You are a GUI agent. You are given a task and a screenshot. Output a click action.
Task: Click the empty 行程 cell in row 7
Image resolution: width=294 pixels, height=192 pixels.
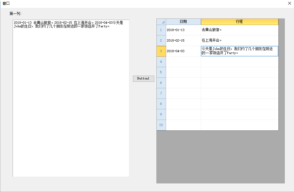click(239, 93)
